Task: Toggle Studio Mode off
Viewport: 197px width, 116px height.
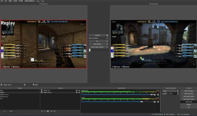Action: pyautogui.click(x=189, y=102)
